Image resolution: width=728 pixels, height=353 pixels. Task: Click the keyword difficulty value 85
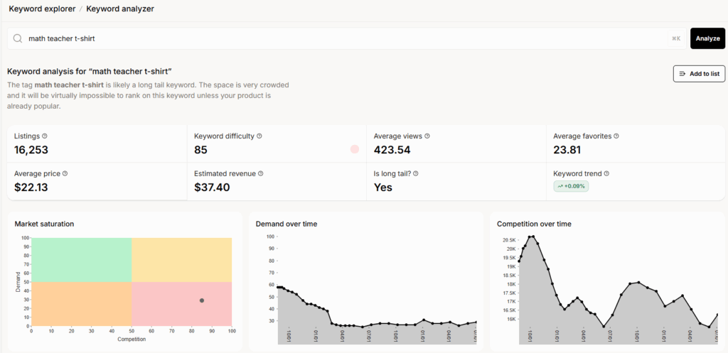pos(200,150)
